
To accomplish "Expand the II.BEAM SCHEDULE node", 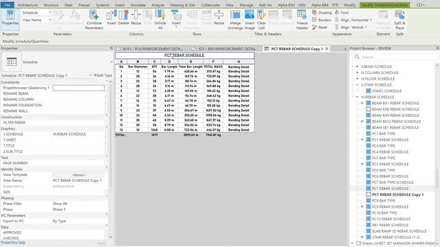I will click(357, 67).
